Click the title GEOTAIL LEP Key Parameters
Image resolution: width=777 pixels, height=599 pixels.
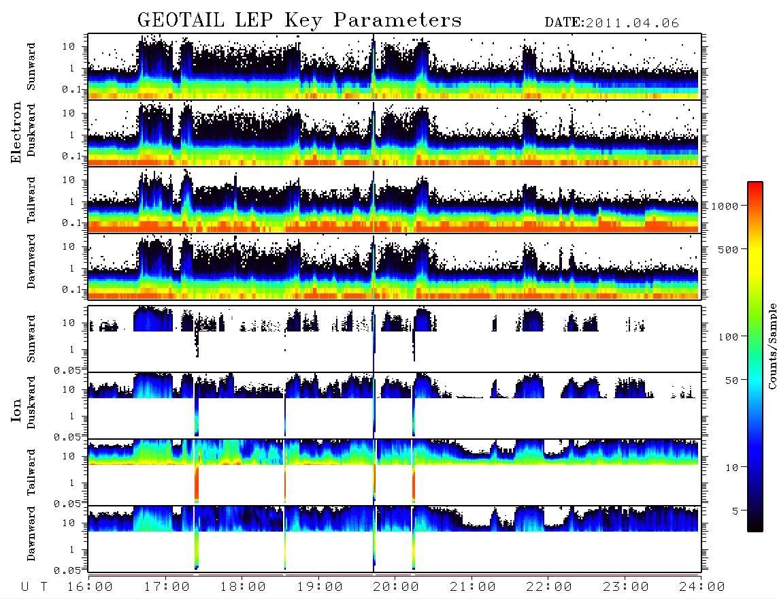click(x=299, y=20)
